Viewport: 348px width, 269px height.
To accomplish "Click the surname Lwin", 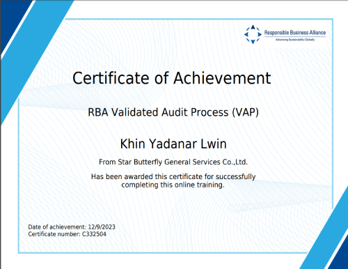I will 214,144.
